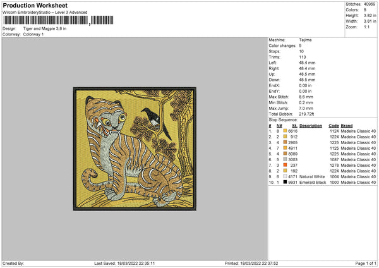This screenshot has width=379, height=268.
Task: Click the Tiger and Magpie embroidery design preview
Action: coord(135,149)
